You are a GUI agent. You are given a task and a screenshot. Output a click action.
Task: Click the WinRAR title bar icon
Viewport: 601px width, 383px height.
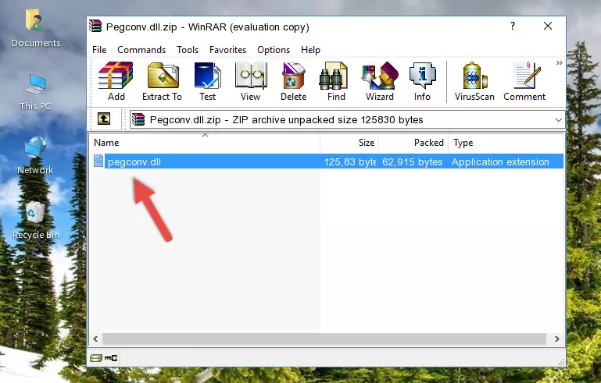click(95, 26)
